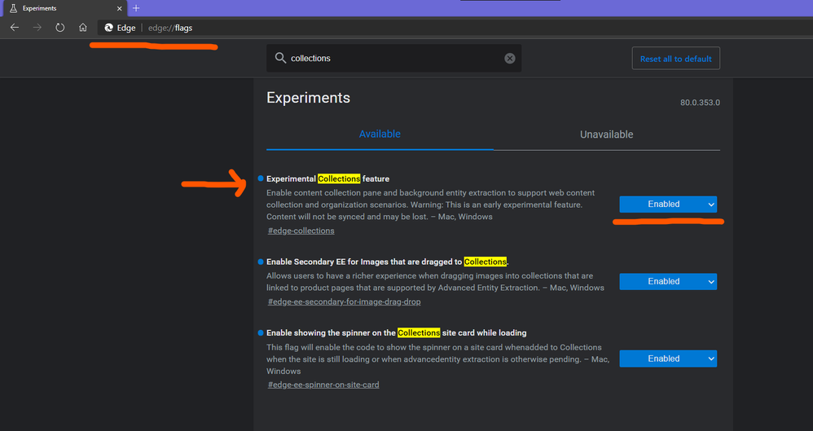Clear the collections search with the X icon
The width and height of the screenshot is (813, 431).
pos(510,58)
